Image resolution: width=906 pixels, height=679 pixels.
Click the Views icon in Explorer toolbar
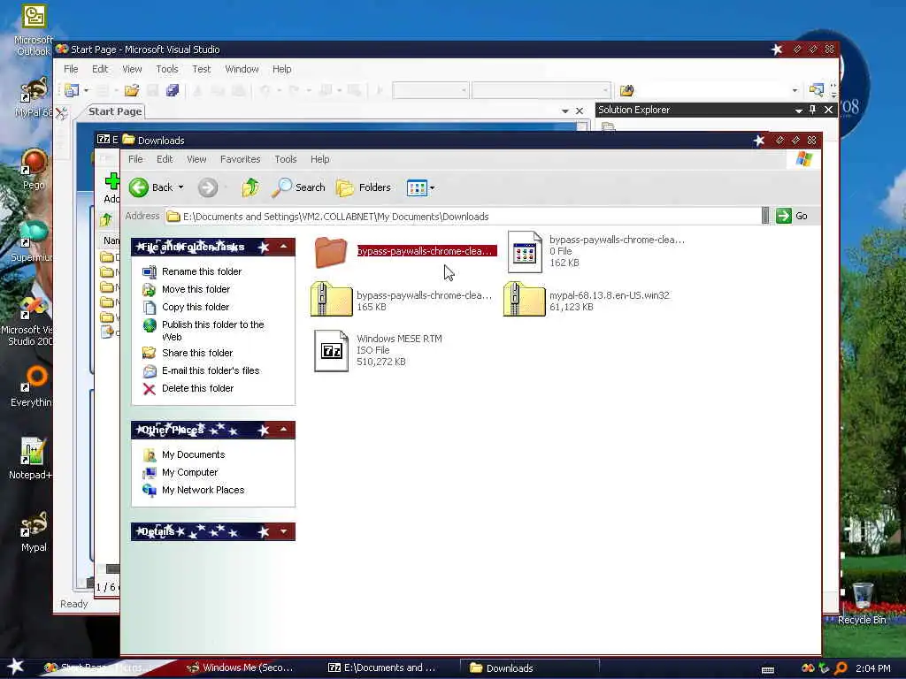417,187
